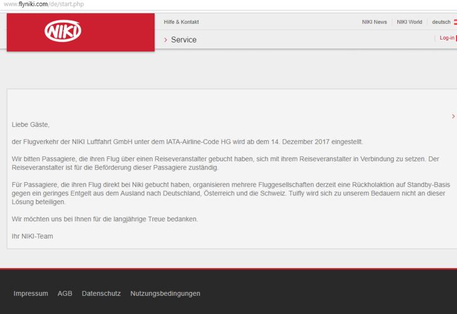The image size is (457, 314).
Task: Click the 'Ihr NIKI-Team' signature
Action: click(x=33, y=236)
